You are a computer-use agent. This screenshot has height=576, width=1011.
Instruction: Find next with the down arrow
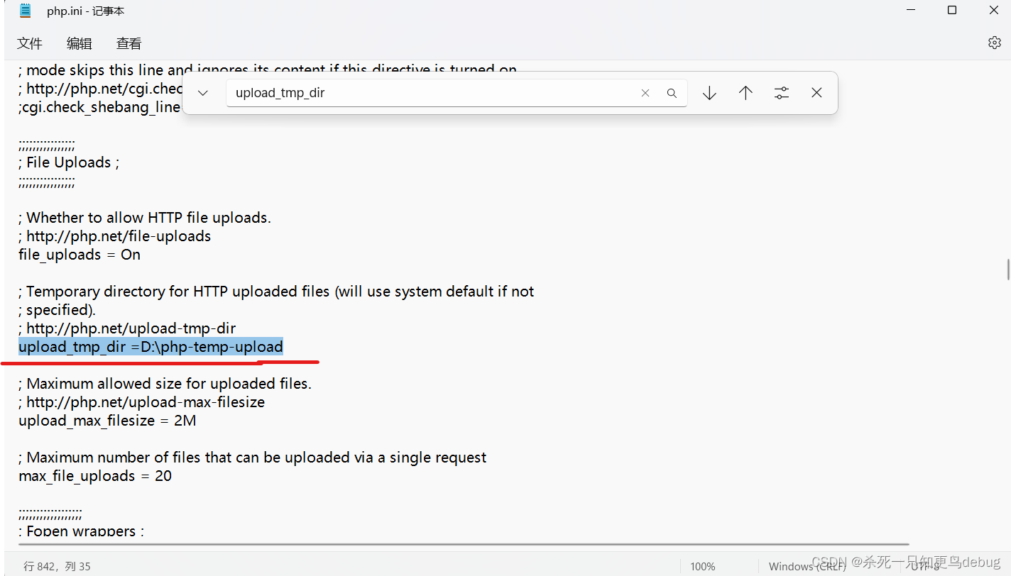click(x=709, y=93)
